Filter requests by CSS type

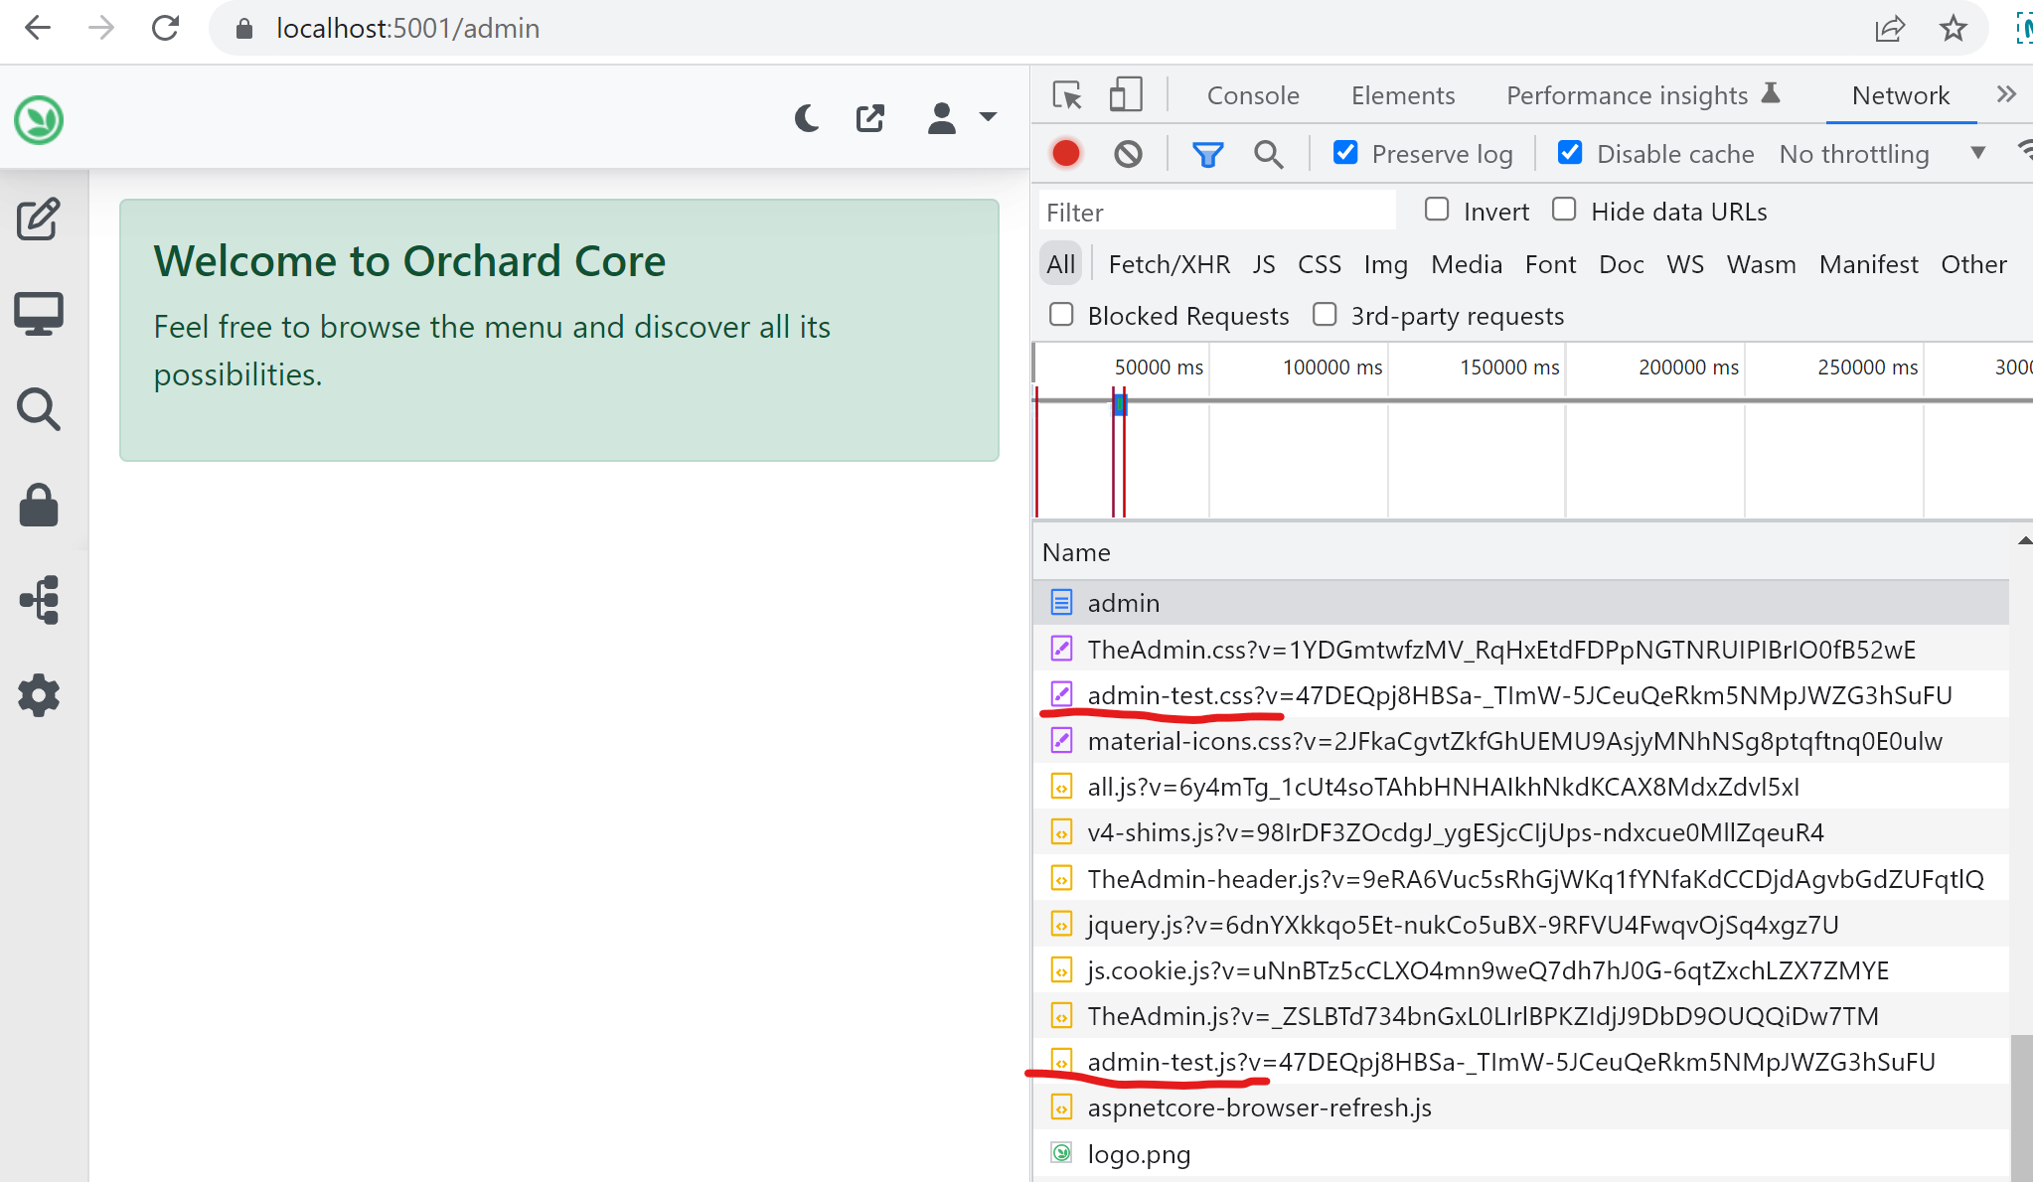[1320, 263]
